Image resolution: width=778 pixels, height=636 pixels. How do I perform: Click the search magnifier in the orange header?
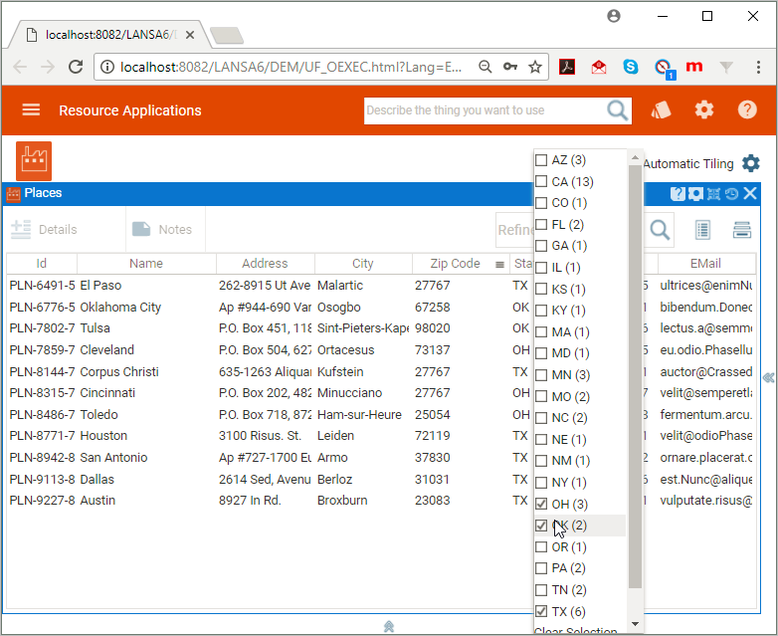pos(617,110)
